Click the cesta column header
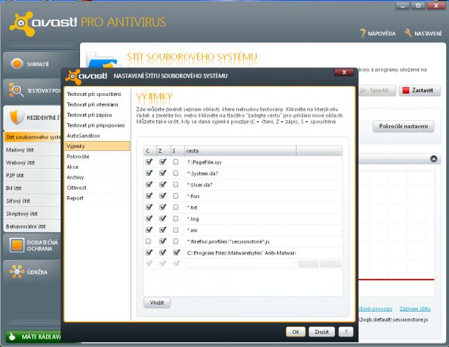Screen dimensions: 449x347 240,151
